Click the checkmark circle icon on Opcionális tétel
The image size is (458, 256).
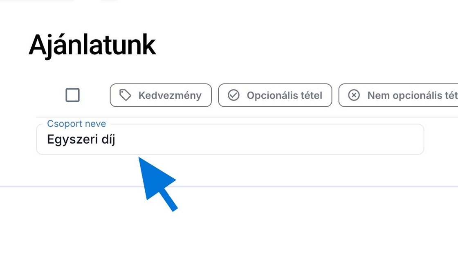[x=233, y=95]
